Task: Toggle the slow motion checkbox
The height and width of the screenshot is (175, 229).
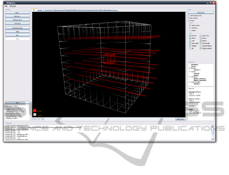Action: (189, 18)
